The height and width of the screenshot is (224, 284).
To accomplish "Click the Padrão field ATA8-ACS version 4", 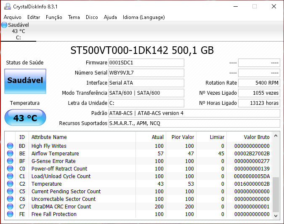I will (x=194, y=113).
